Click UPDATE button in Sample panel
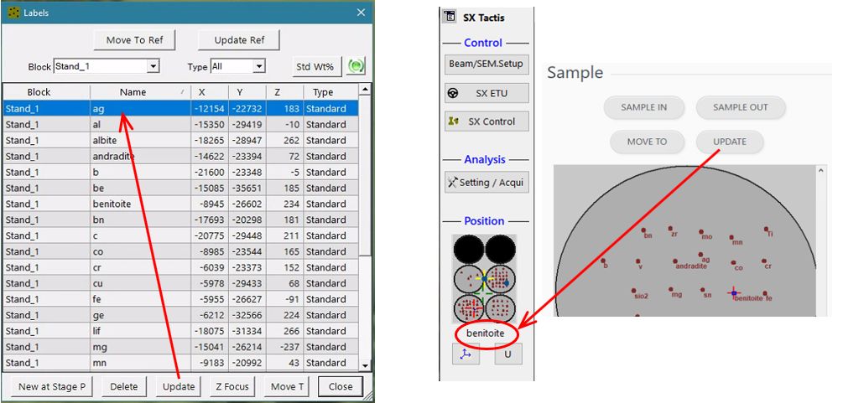 [x=729, y=142]
